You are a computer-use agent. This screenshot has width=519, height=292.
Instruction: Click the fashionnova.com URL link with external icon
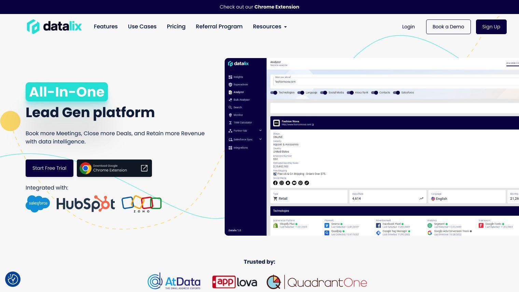pos(298,125)
